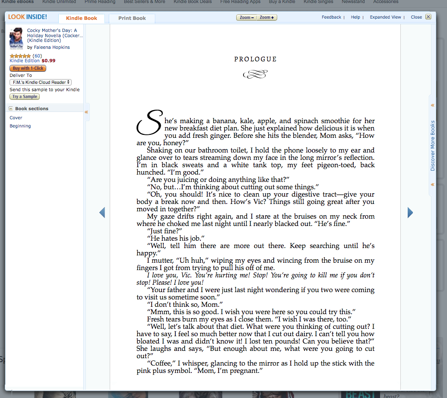Open Buy a Kindle in the background nav

[x=282, y=2]
